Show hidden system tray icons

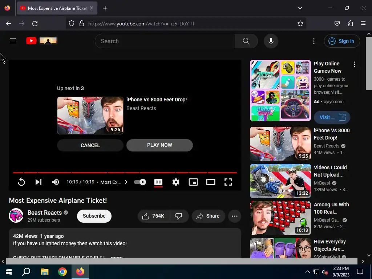point(307,272)
